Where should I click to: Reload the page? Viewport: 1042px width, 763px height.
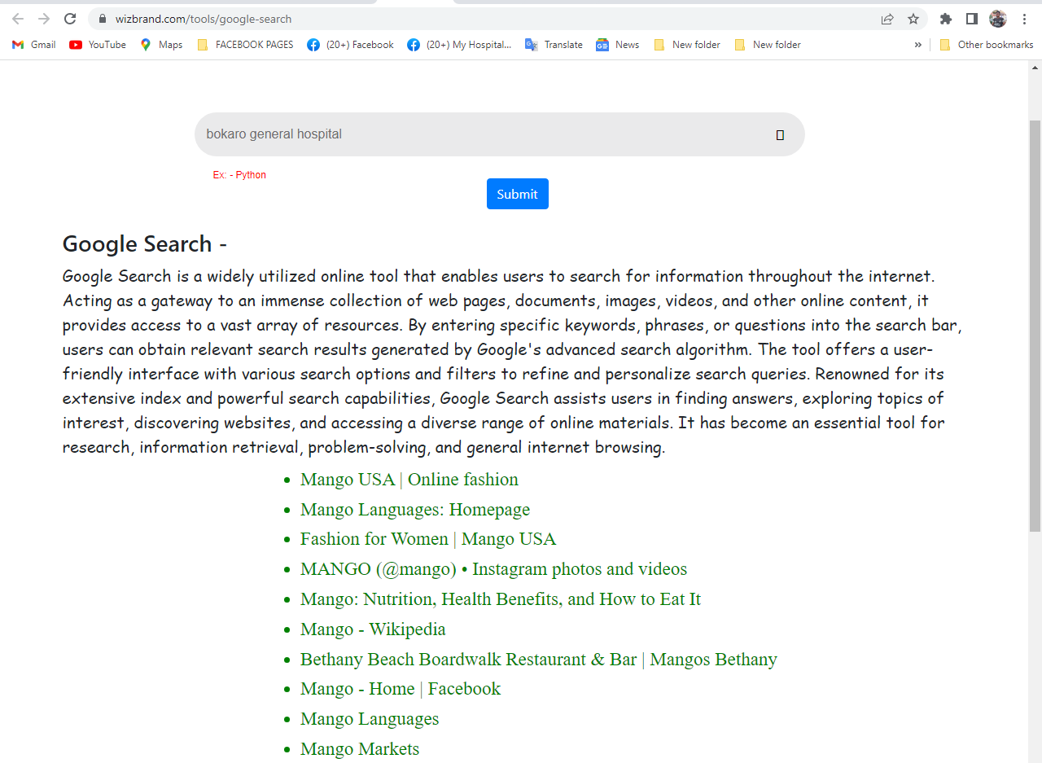pyautogui.click(x=69, y=18)
